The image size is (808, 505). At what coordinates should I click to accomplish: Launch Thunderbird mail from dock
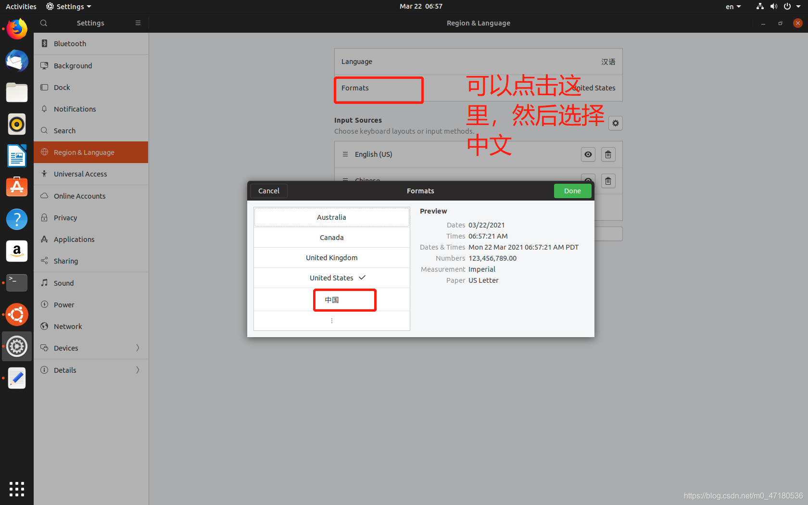tap(17, 61)
